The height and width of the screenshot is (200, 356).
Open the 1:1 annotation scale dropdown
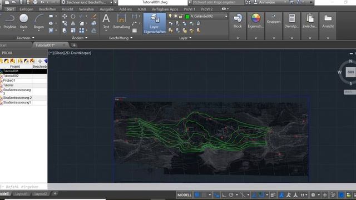304,195
